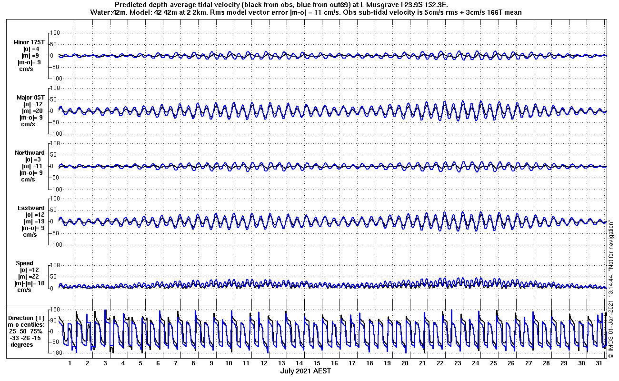Select the "Major 85T" panel label
The width and height of the screenshot is (619, 381).
(30, 98)
